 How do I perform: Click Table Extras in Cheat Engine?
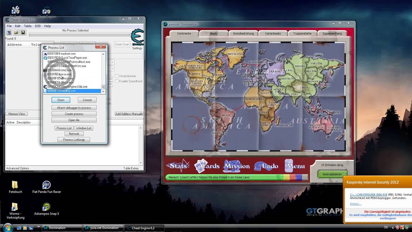click(131, 168)
